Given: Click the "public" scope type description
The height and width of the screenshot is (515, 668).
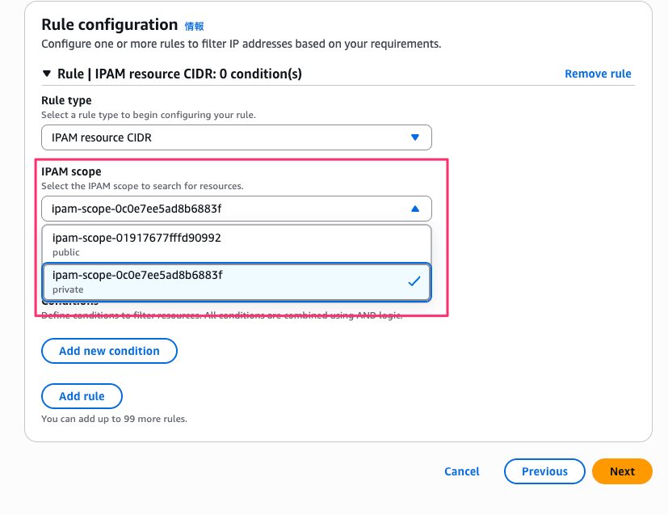Looking at the screenshot, I should 66,253.
